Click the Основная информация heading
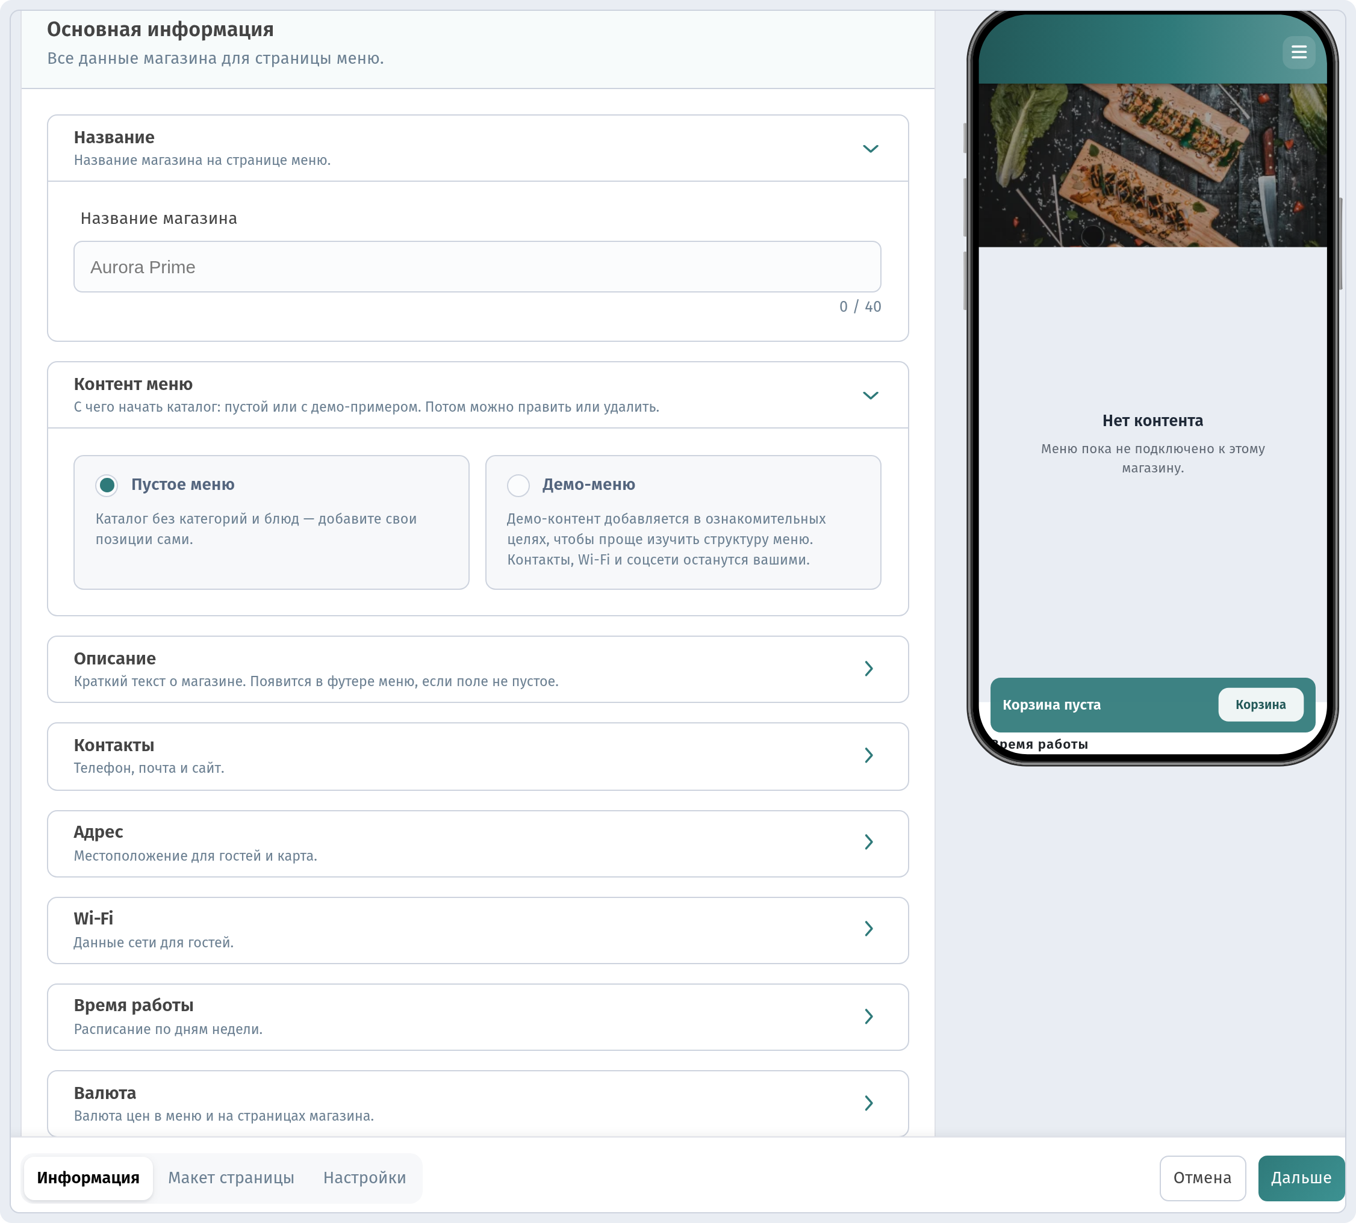Screen dimensions: 1356x1223 (160, 29)
